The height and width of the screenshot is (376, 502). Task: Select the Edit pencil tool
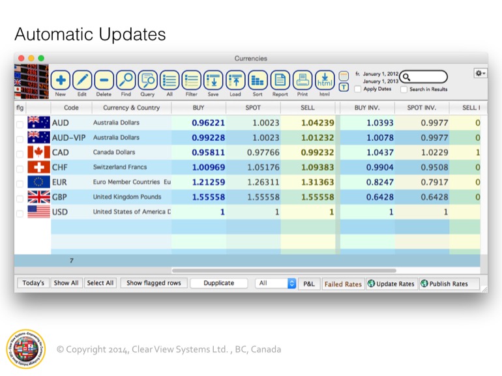(x=82, y=80)
